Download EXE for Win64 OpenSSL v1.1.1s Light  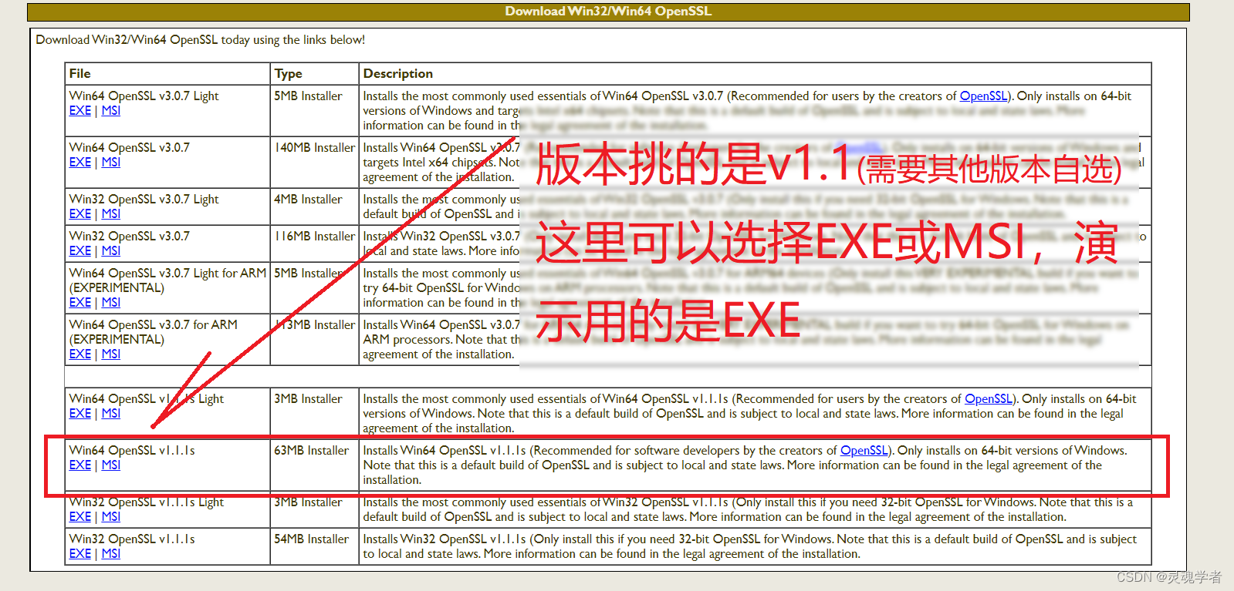80,414
